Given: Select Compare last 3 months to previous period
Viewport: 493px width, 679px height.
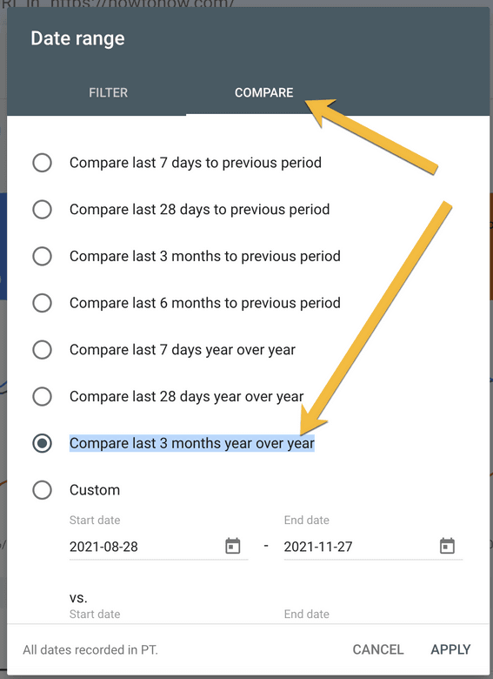Looking at the screenshot, I should (x=42, y=256).
